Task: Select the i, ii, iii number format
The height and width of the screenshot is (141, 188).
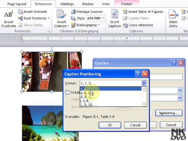Action: 111,101
